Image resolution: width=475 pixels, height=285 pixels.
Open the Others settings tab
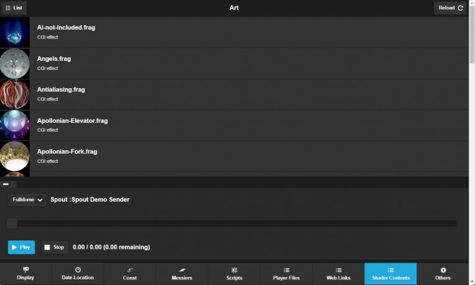[x=443, y=274]
